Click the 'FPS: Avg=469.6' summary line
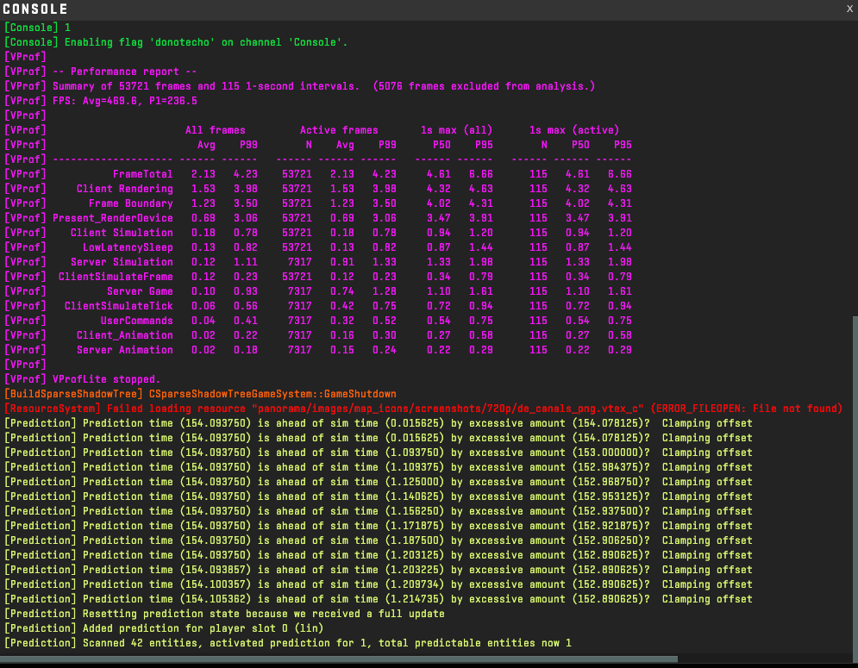858x668 pixels. tap(101, 101)
